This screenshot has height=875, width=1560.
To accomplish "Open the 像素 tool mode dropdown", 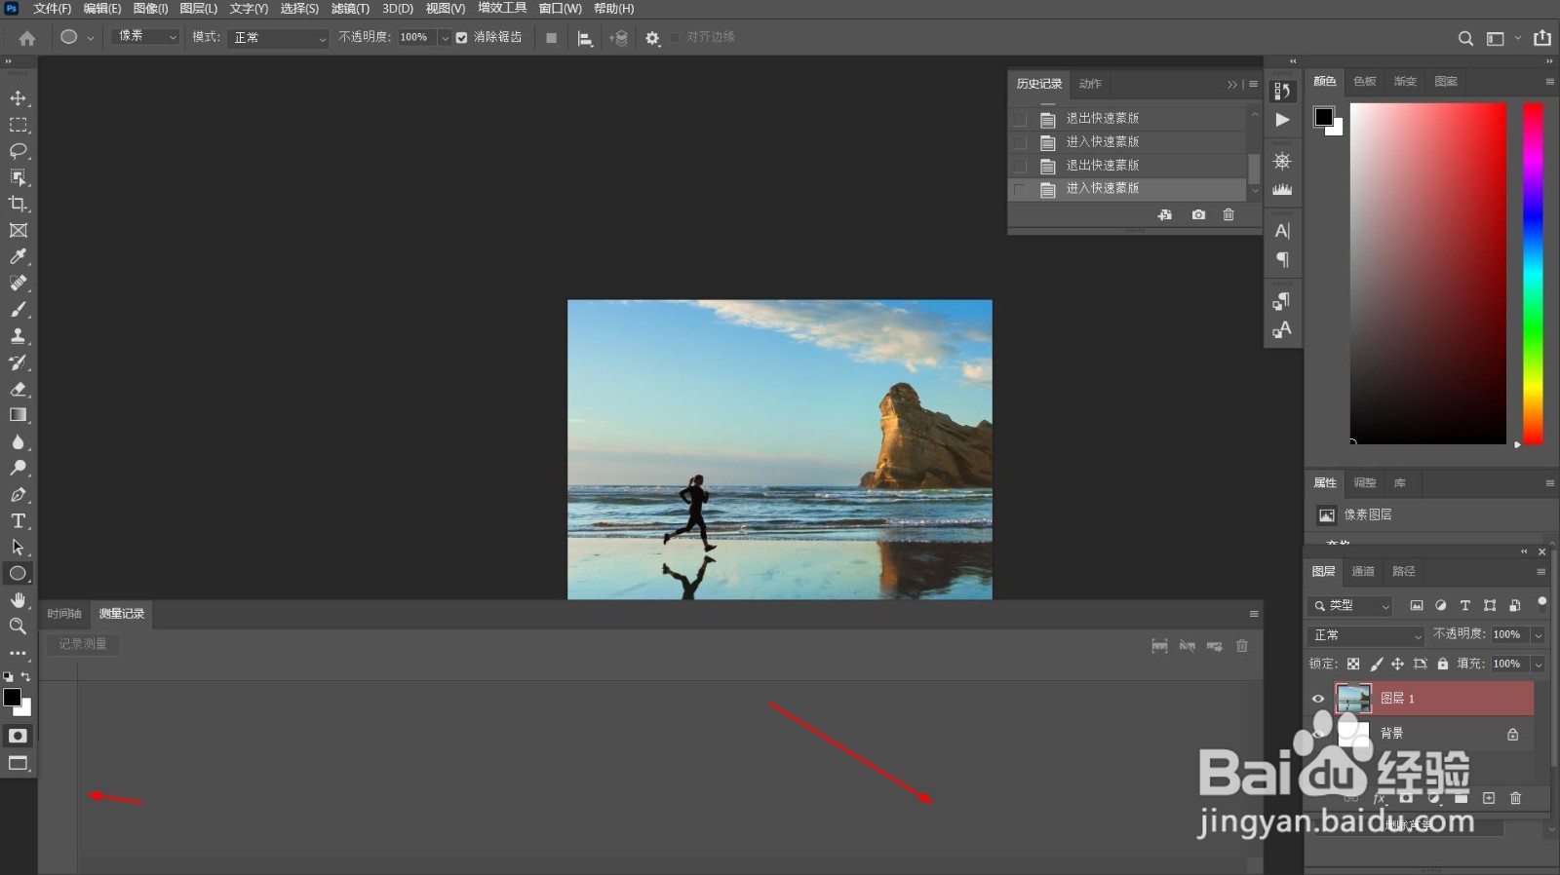I will point(145,37).
